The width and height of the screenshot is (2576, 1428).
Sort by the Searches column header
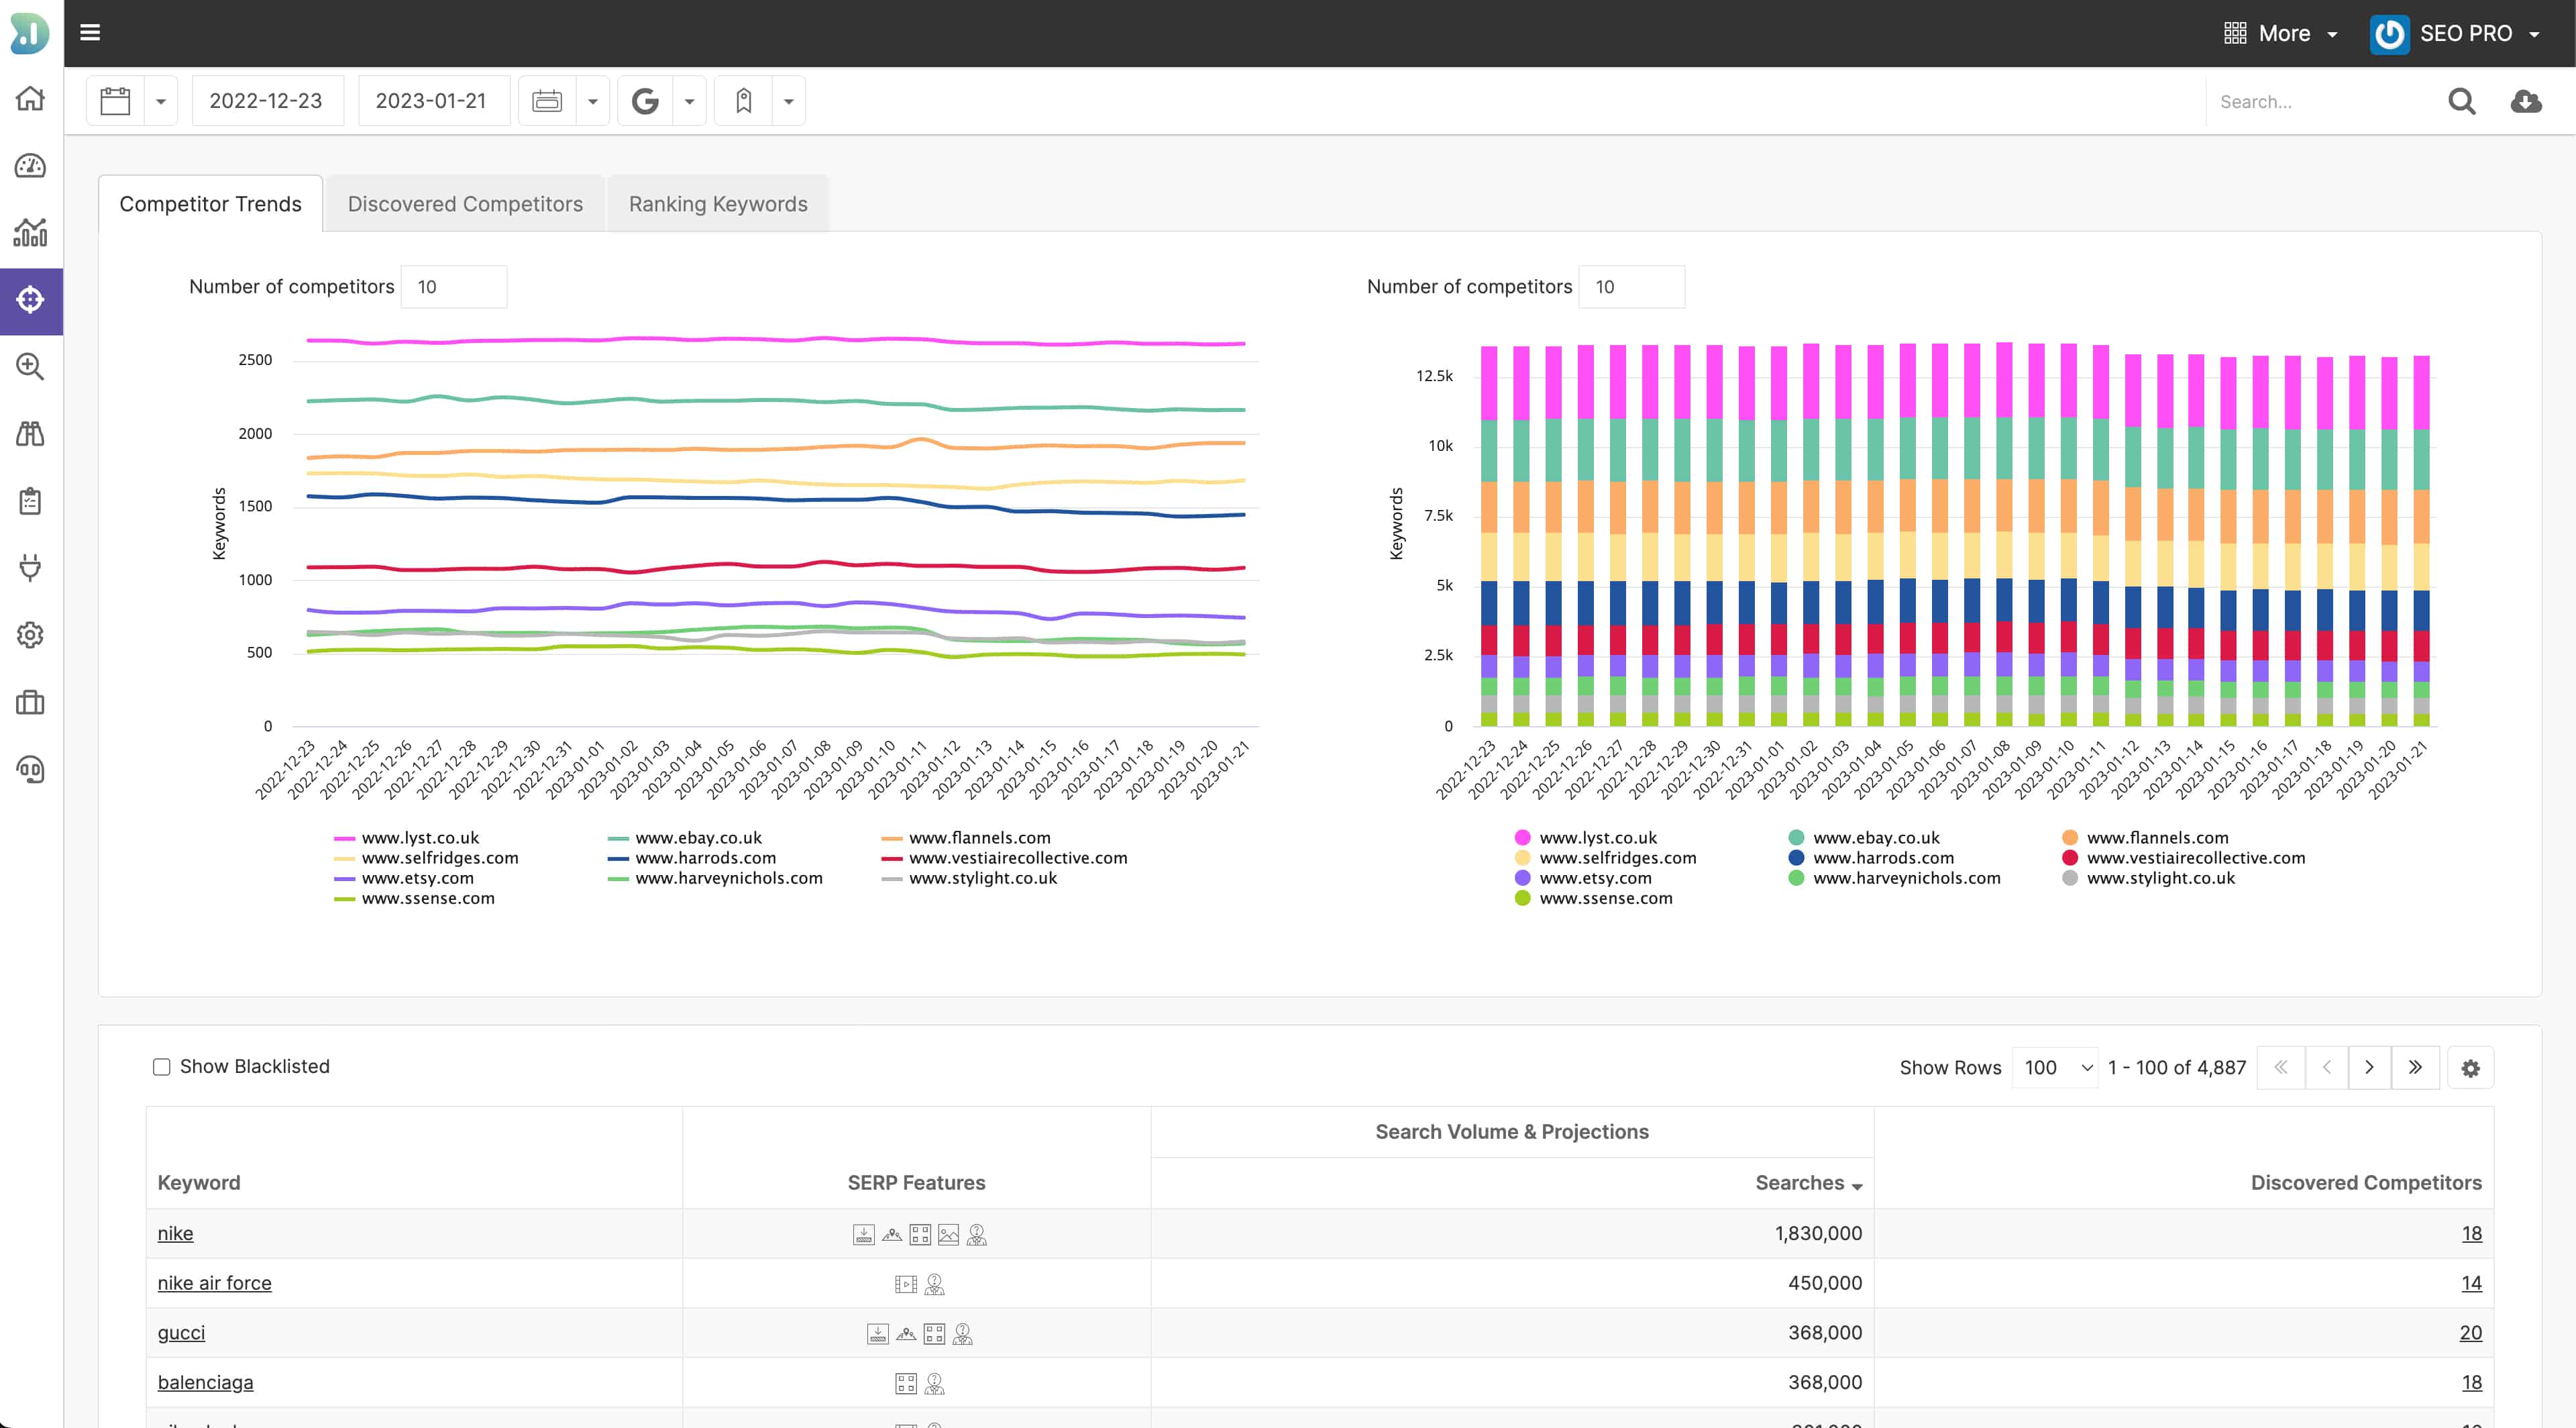[1808, 1183]
